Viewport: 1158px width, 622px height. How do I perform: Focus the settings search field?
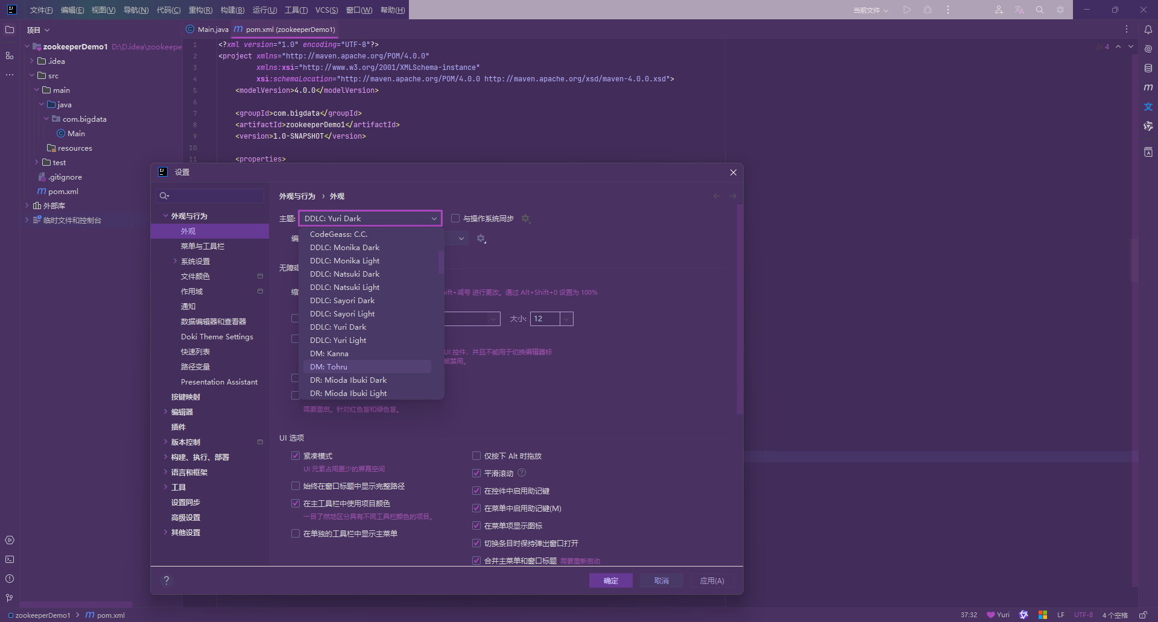210,196
